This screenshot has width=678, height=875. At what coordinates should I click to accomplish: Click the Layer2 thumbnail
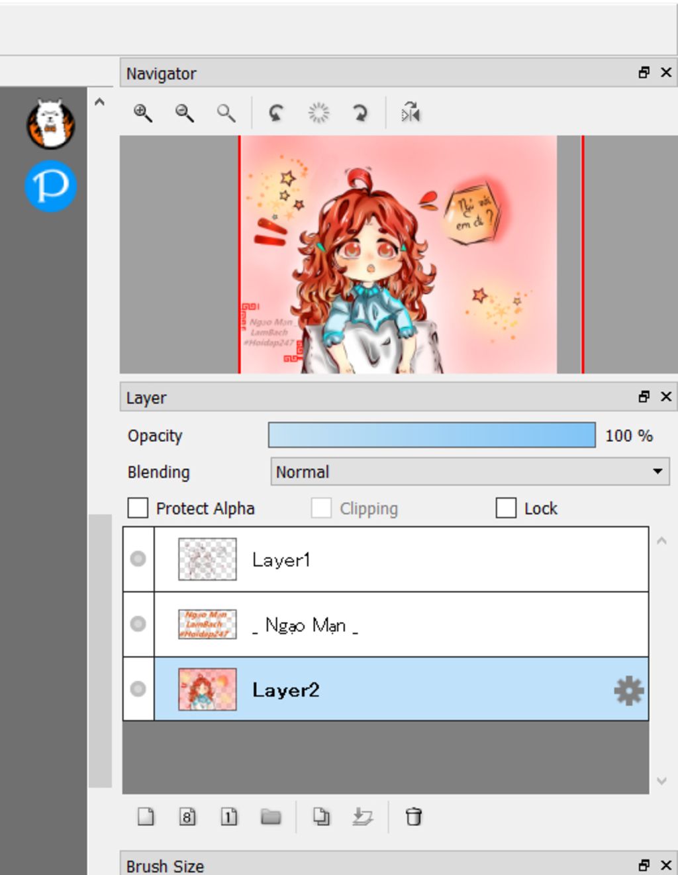point(207,689)
